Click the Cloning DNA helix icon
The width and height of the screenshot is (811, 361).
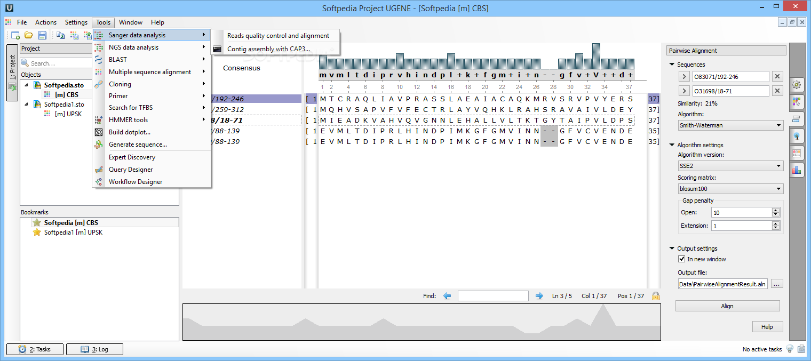coord(99,84)
